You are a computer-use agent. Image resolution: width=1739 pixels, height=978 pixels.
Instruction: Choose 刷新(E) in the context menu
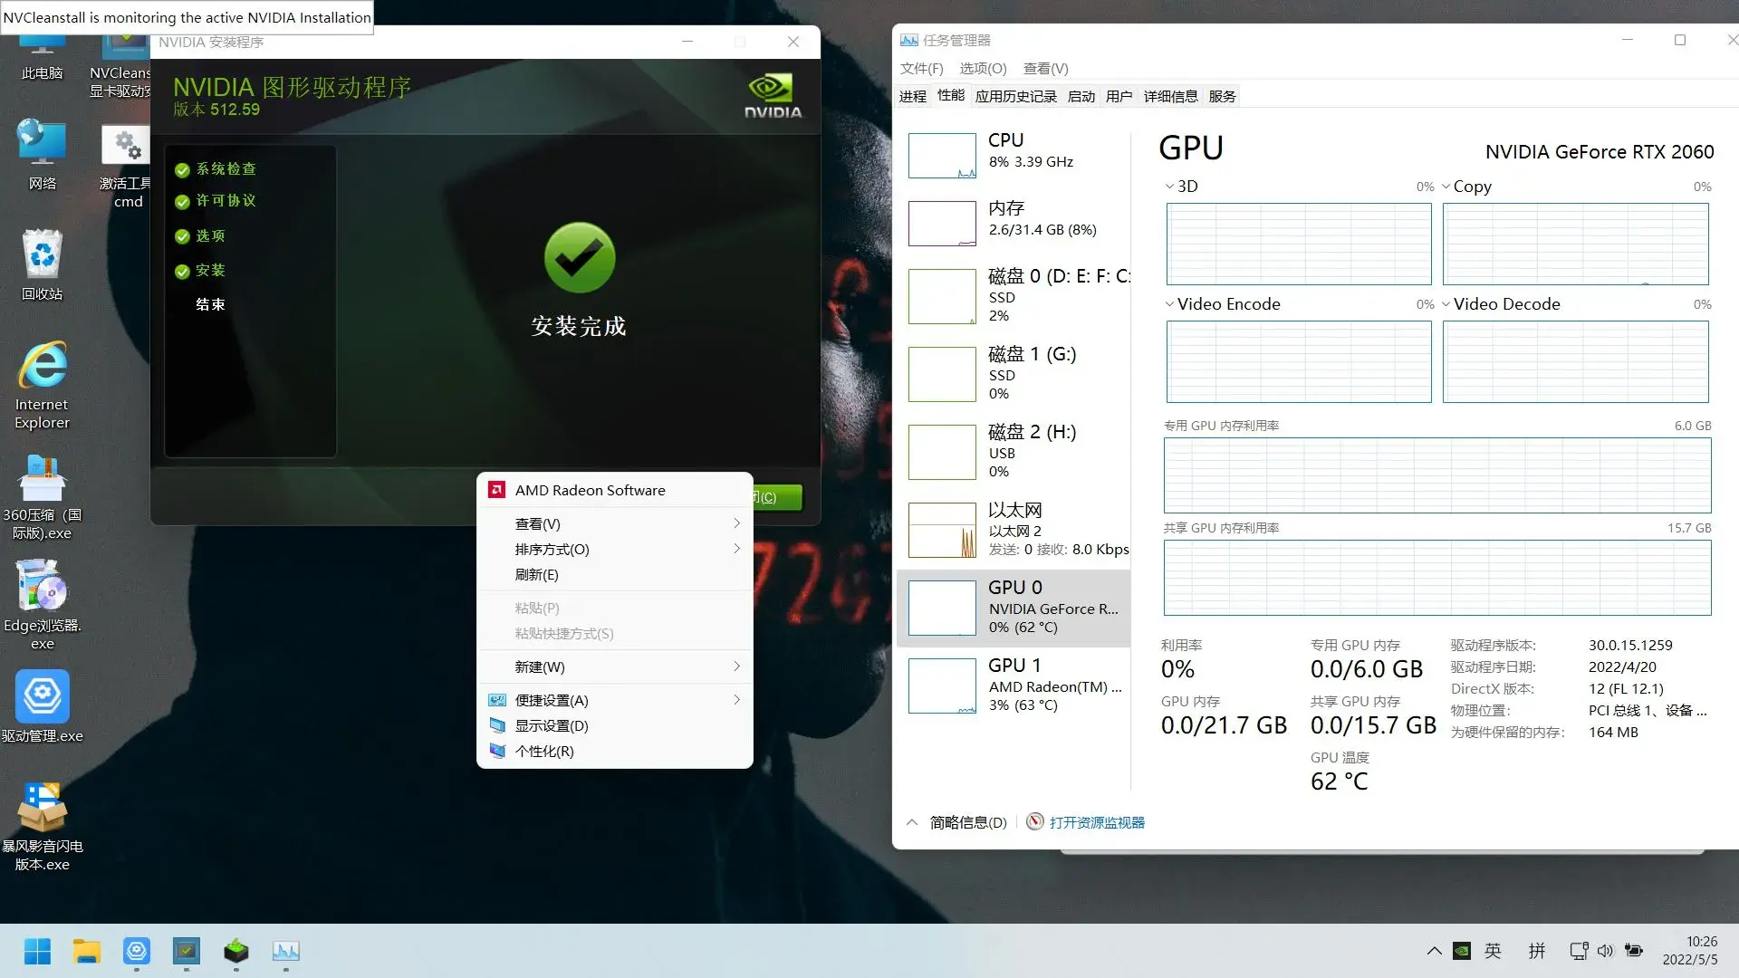(x=615, y=575)
